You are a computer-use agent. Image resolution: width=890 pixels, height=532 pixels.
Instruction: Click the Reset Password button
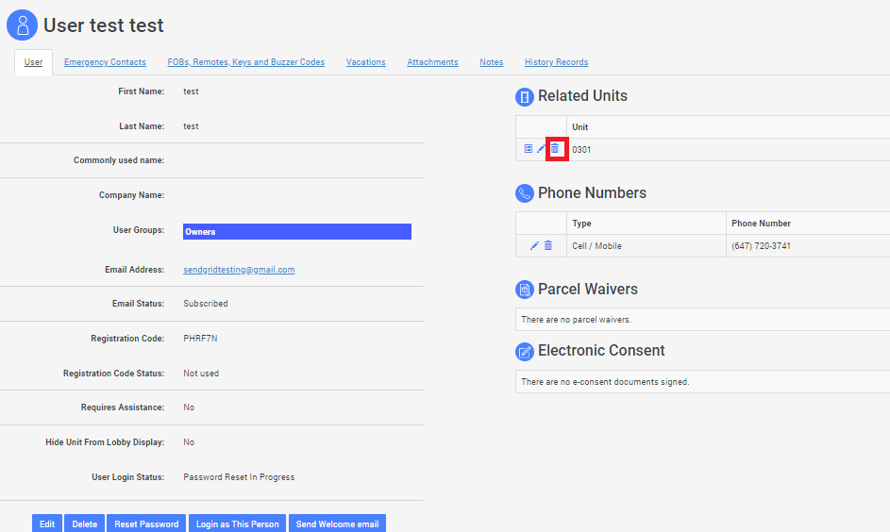coord(146,524)
